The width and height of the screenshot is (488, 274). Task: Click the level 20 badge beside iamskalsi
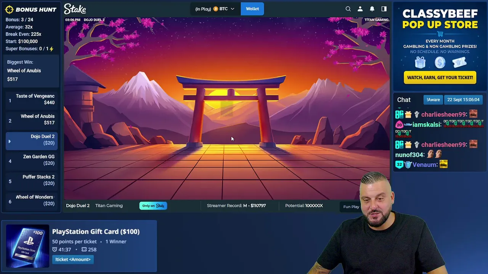399,124
